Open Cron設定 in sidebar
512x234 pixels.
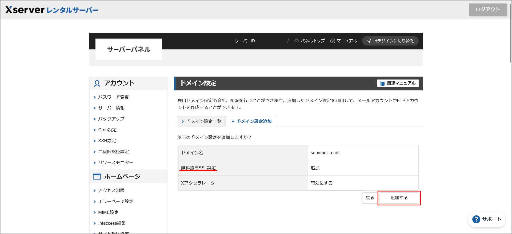[x=107, y=130]
